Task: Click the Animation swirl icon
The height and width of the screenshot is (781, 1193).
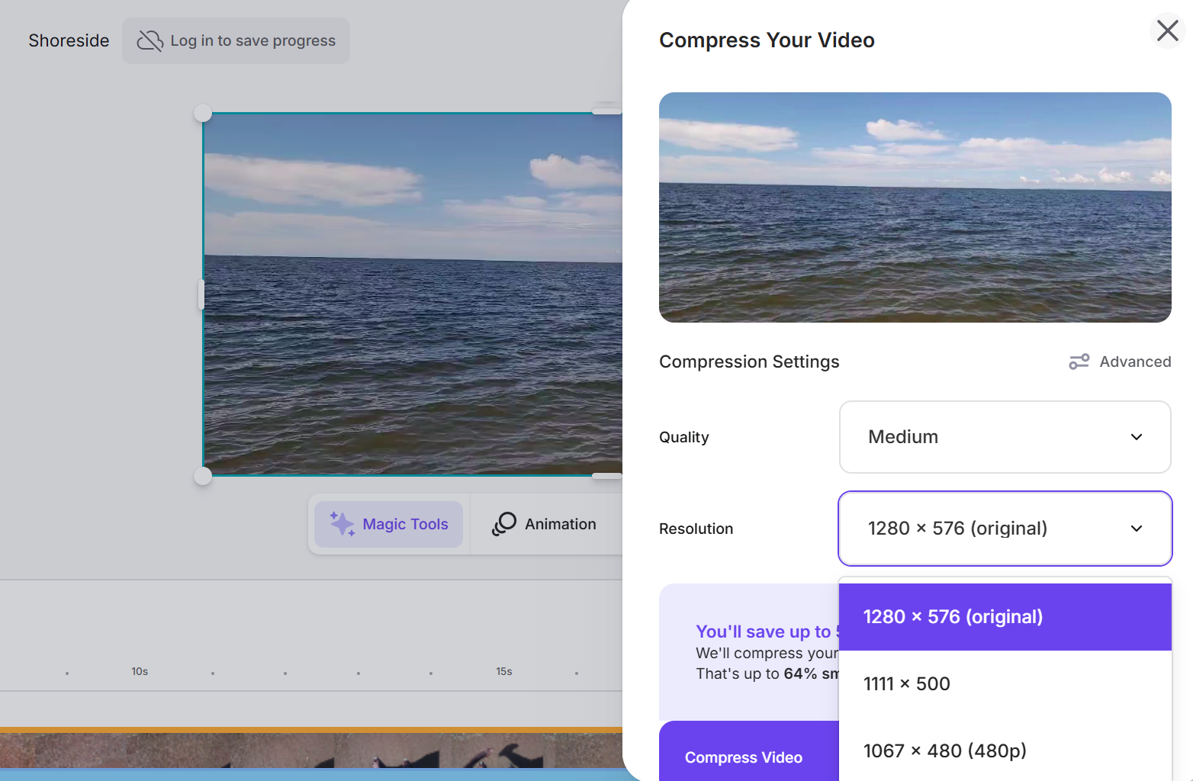Action: (504, 524)
